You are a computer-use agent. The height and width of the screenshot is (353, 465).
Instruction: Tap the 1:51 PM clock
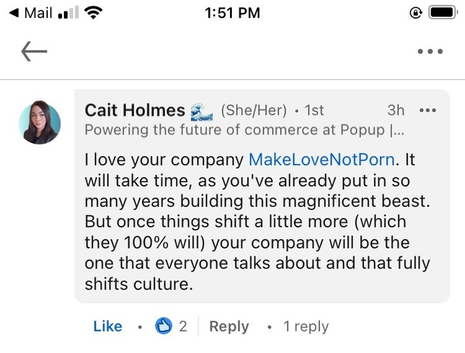coord(232,13)
